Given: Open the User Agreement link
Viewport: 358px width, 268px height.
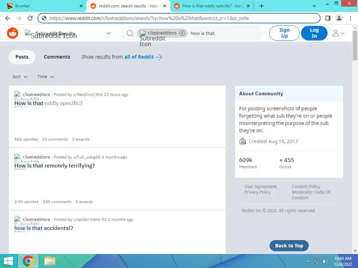Looking at the screenshot, I should [260, 187].
